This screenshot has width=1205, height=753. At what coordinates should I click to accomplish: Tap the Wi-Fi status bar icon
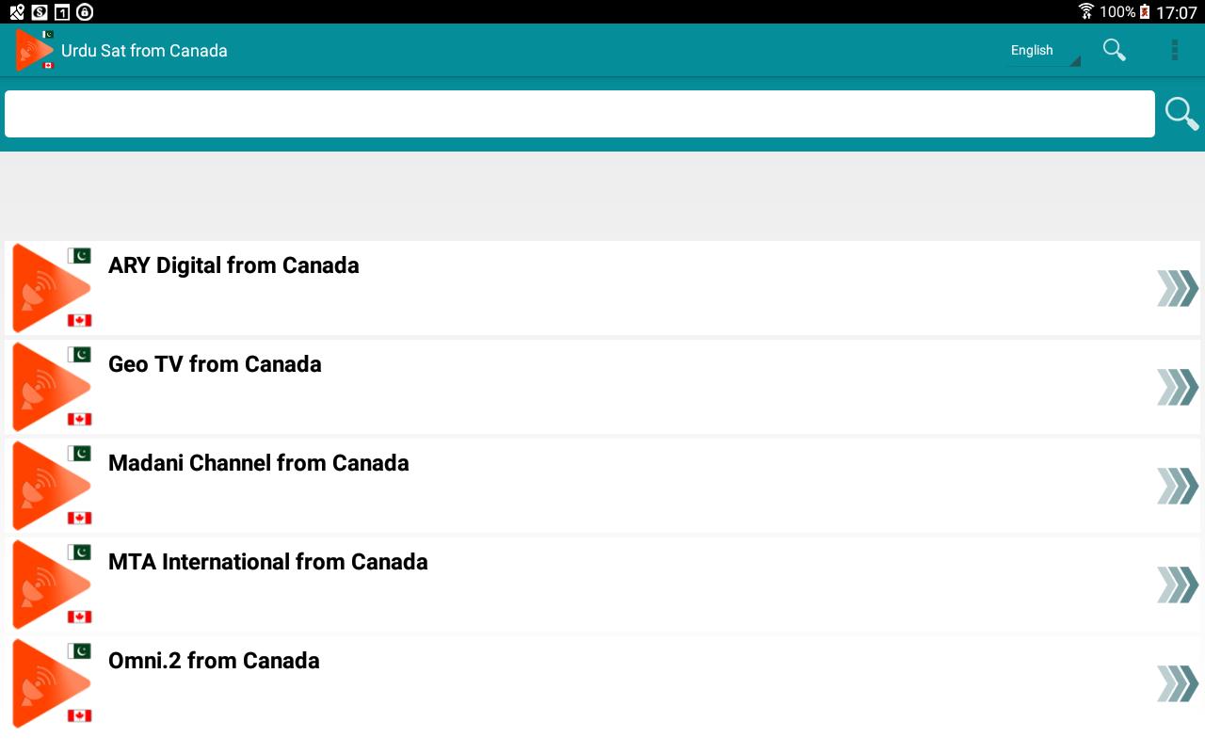1086,11
